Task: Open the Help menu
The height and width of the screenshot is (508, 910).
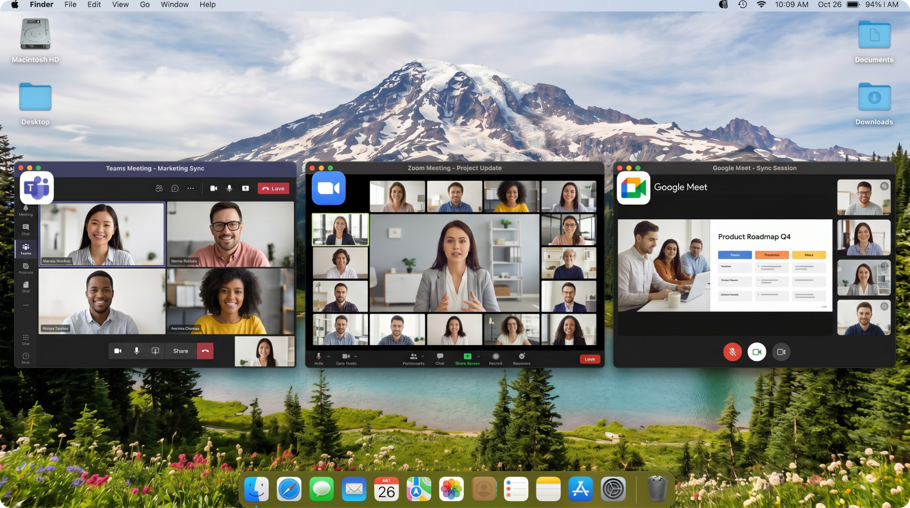Action: point(208,5)
